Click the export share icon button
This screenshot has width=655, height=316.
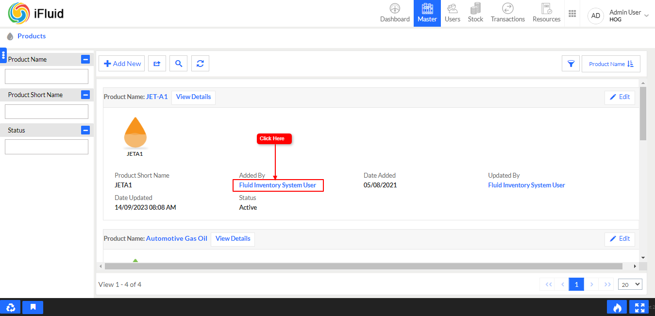(x=157, y=64)
